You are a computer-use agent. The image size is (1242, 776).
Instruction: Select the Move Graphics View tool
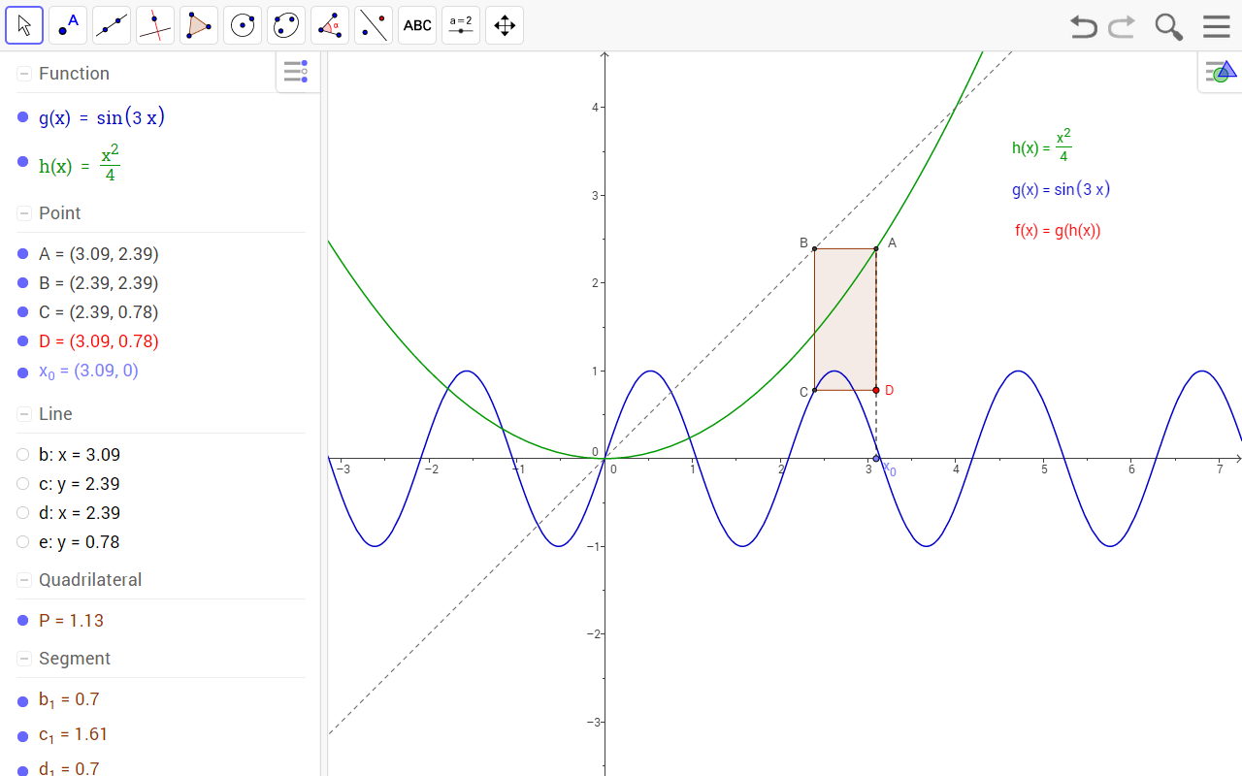[505, 25]
